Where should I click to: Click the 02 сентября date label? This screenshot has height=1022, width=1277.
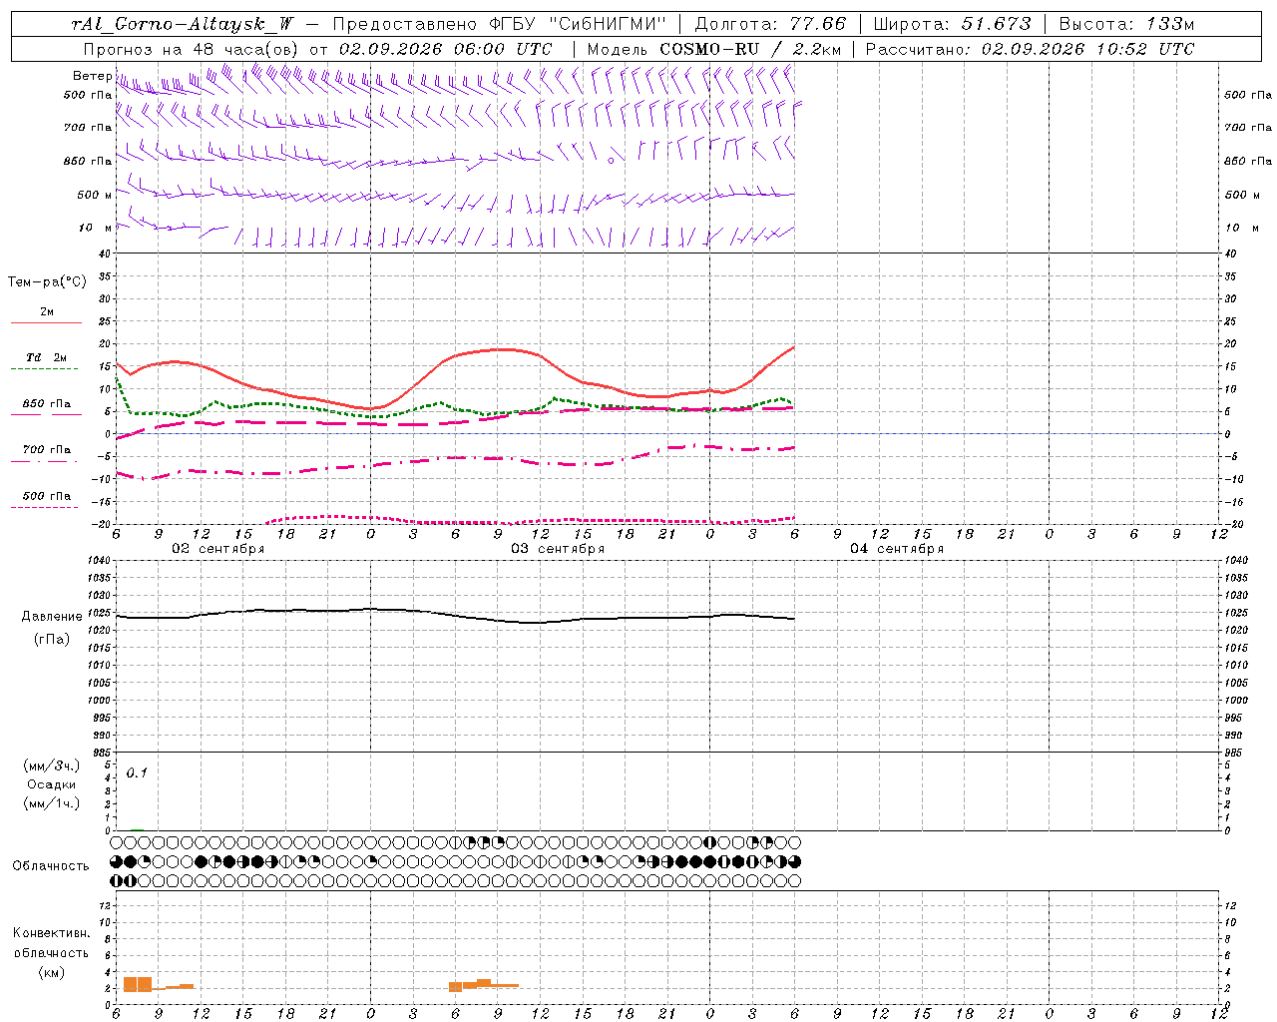tap(217, 549)
